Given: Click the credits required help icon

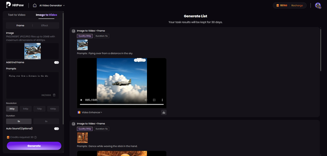Looking at the screenshot, I should coord(36,137).
